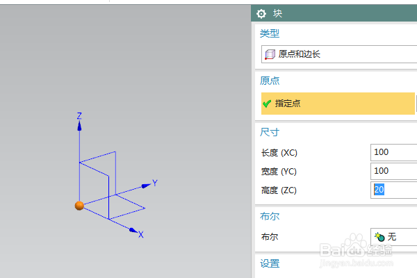
Task: Click the orange origin point sphere
Action: tap(79, 206)
